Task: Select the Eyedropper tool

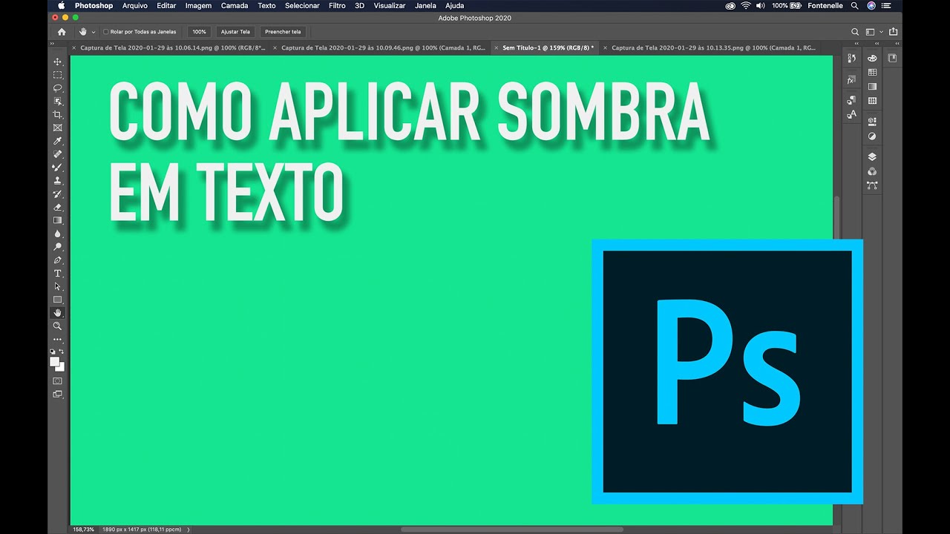Action: coord(57,141)
